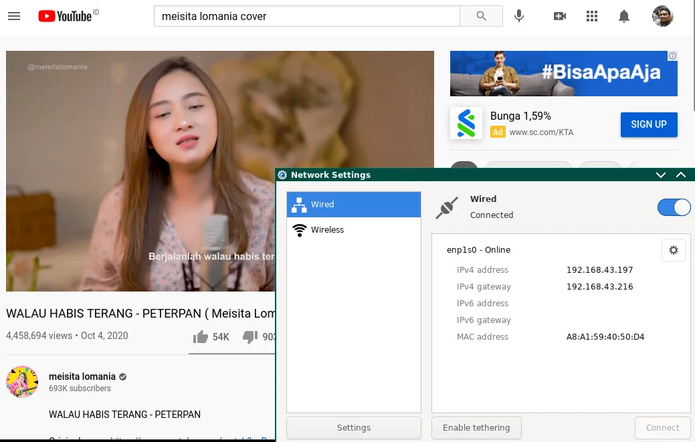Click the Settings button in Network Settings
695x442 pixels.
coord(354,428)
